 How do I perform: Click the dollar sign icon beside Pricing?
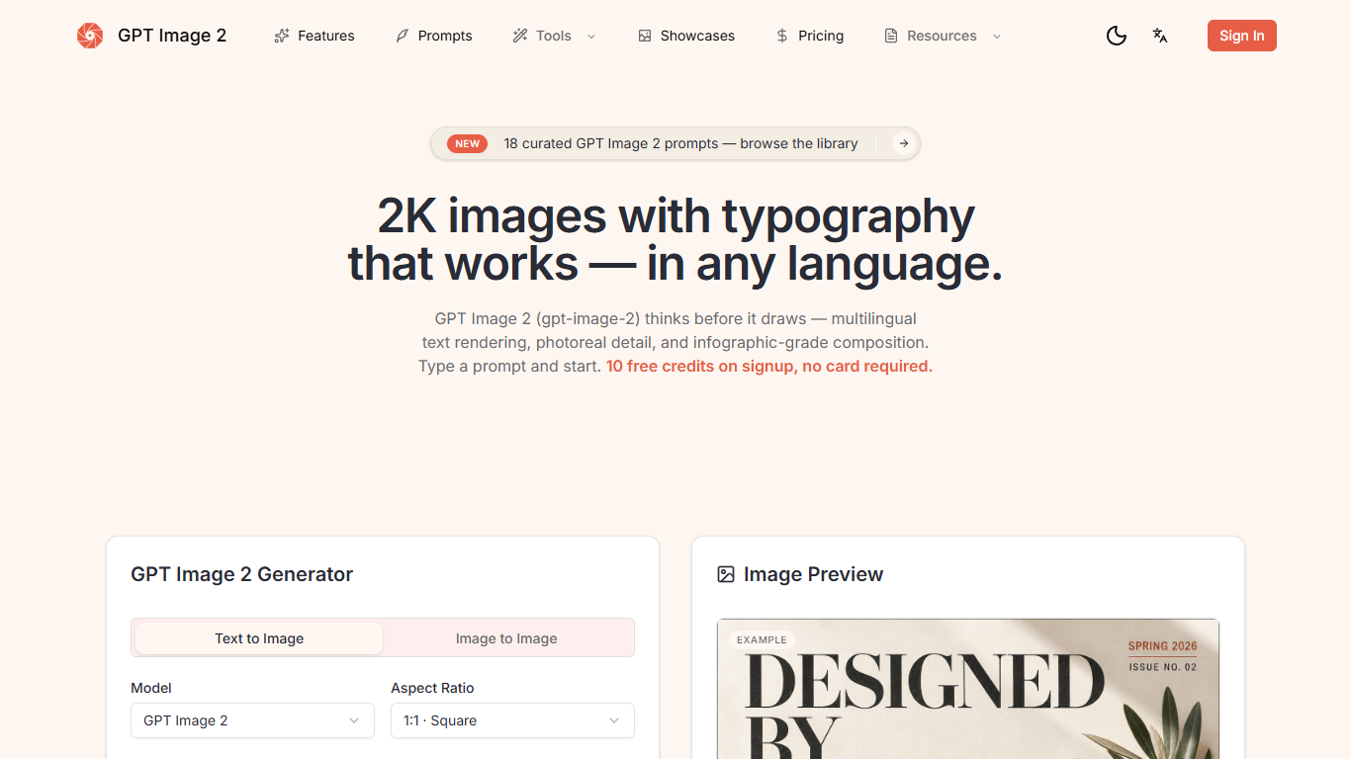782,36
